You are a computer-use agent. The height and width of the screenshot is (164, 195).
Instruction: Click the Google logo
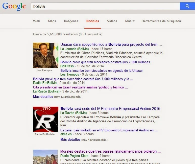14,7
